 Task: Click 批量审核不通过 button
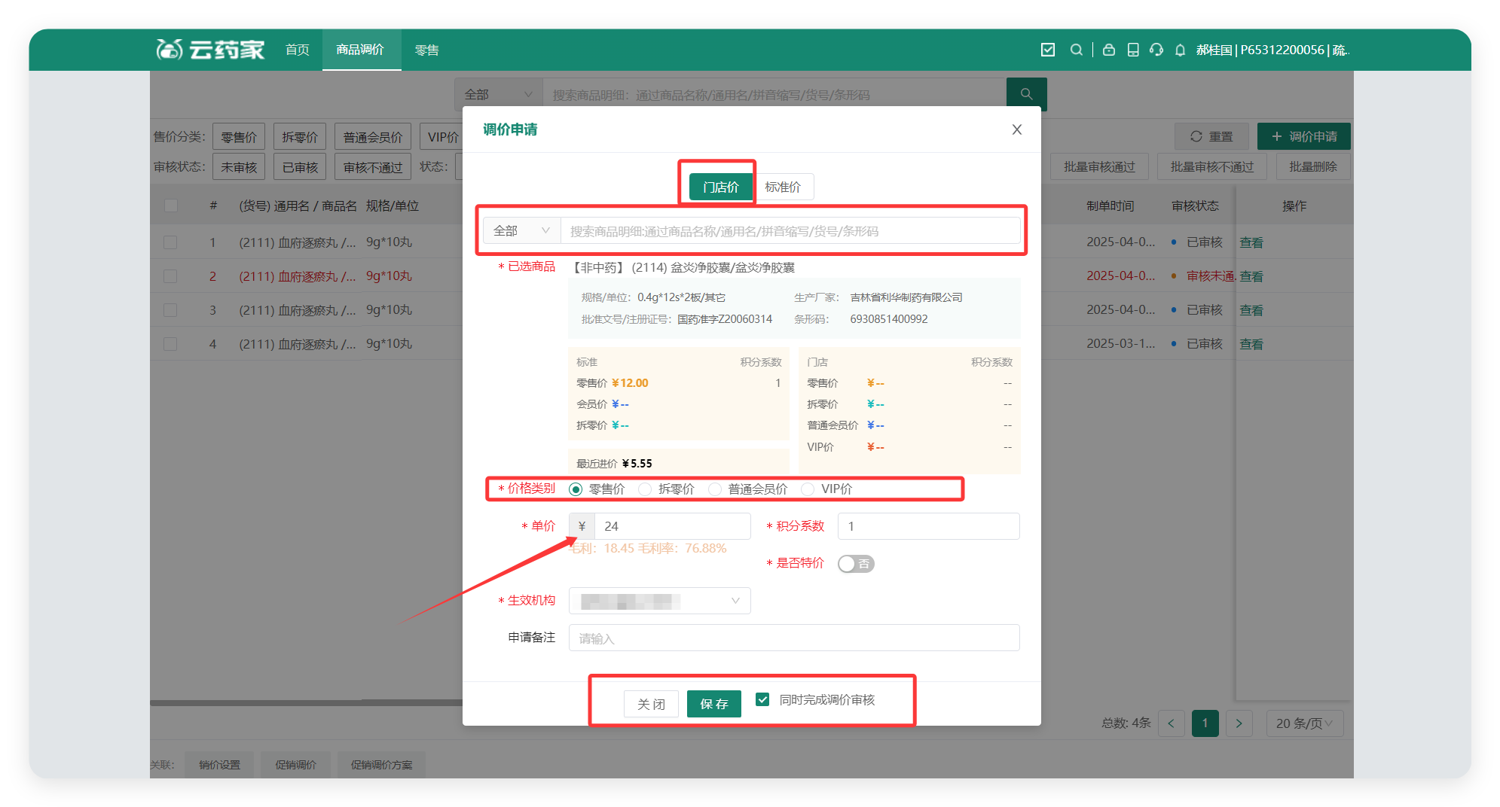(1211, 166)
